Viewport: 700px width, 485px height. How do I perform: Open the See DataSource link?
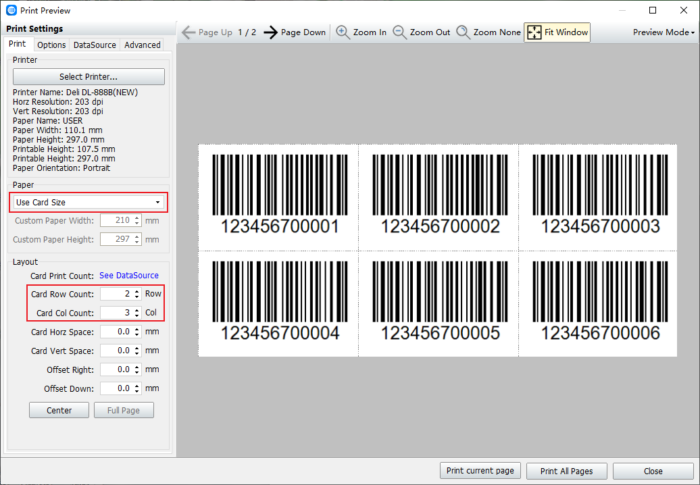129,276
